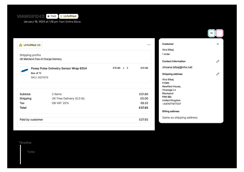Click the Timeline heading
Image resolution: width=244 pixels, height=172 pixels.
[25, 143]
